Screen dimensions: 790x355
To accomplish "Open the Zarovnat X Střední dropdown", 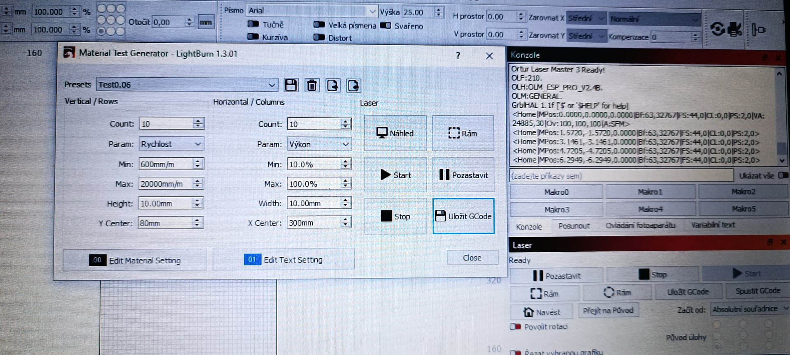I will [586, 18].
